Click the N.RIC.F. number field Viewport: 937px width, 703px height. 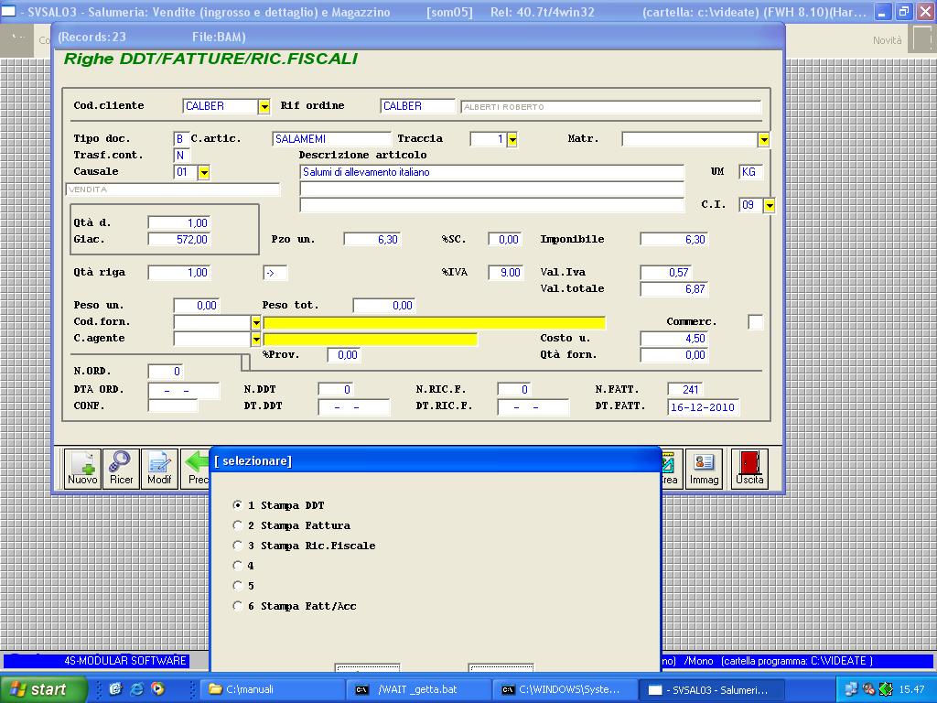514,390
